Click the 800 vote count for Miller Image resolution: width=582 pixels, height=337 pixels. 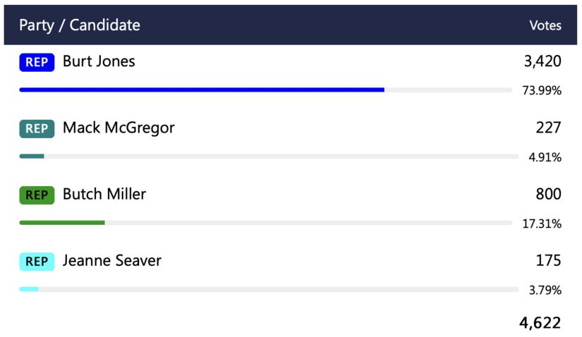point(548,195)
